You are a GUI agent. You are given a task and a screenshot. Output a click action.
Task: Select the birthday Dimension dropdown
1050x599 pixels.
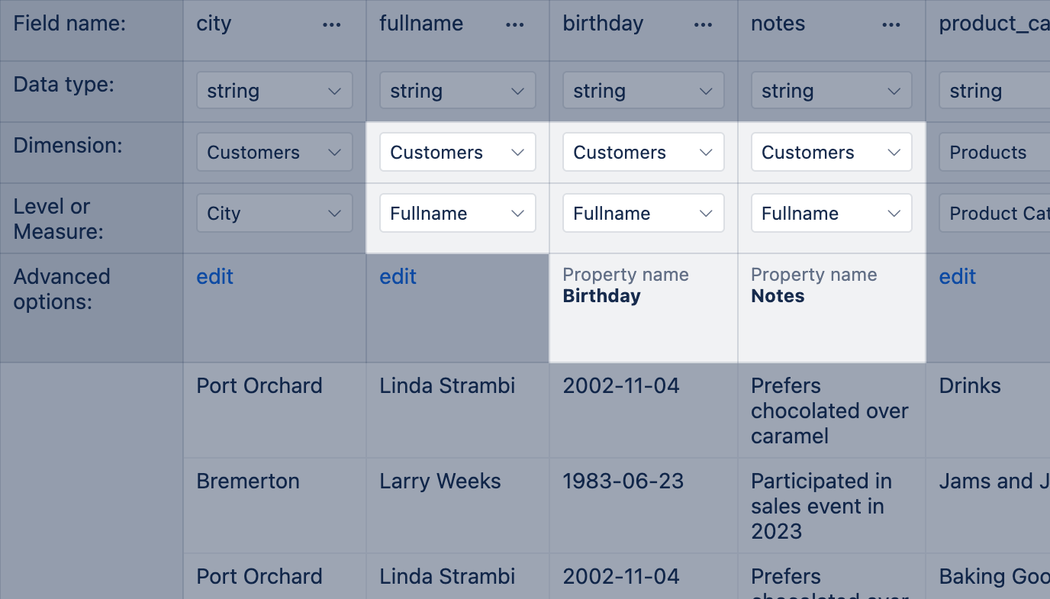tap(643, 152)
